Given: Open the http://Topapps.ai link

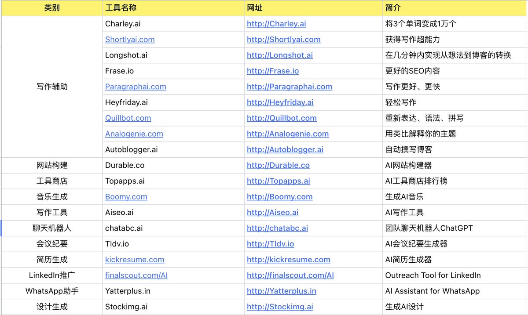Looking at the screenshot, I should [x=279, y=181].
